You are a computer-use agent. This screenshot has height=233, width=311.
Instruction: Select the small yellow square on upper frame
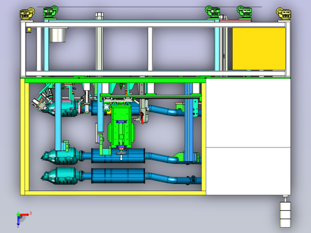pos(29,29)
